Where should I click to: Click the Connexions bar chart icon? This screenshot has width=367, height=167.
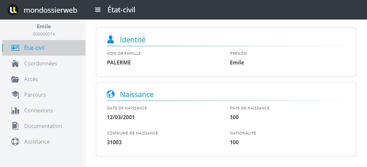pyautogui.click(x=15, y=110)
